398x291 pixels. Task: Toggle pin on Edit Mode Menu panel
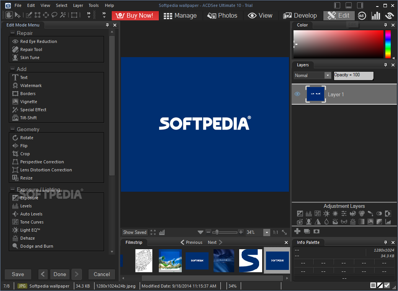(x=108, y=25)
